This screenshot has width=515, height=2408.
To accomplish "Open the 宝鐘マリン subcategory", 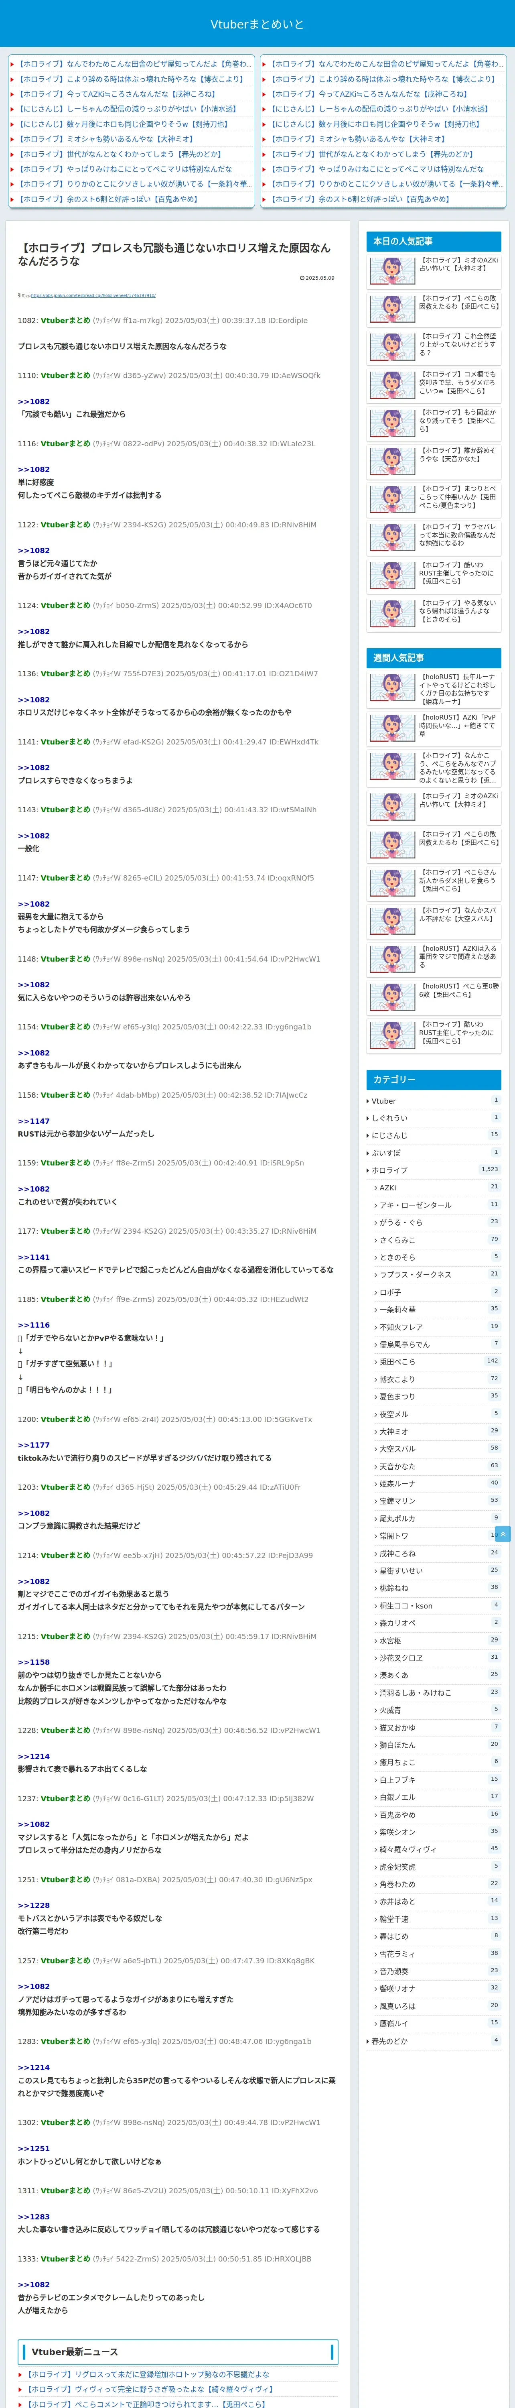I will point(438,1501).
